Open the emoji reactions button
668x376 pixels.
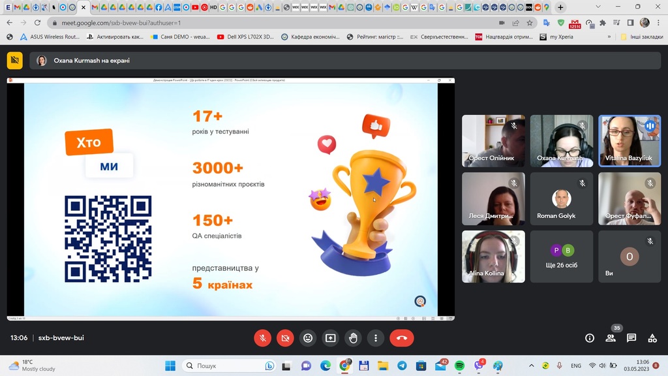[x=308, y=337]
